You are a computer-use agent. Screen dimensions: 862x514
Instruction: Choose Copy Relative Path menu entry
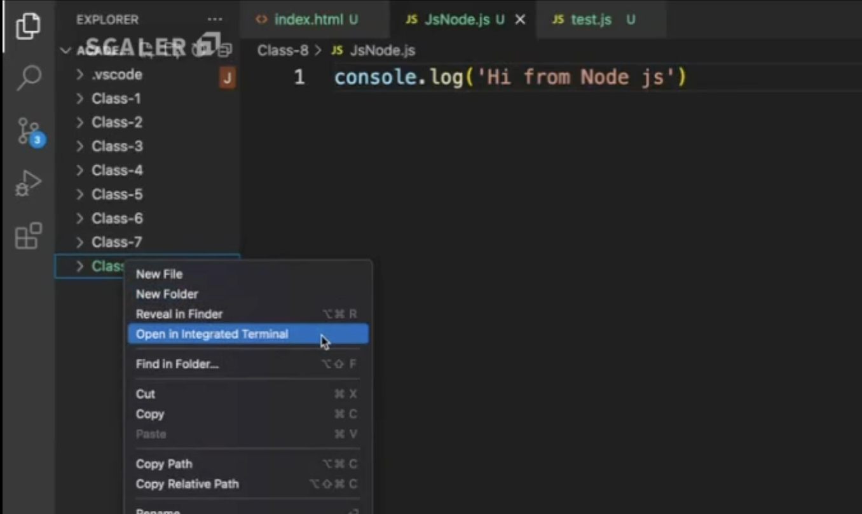coord(187,484)
